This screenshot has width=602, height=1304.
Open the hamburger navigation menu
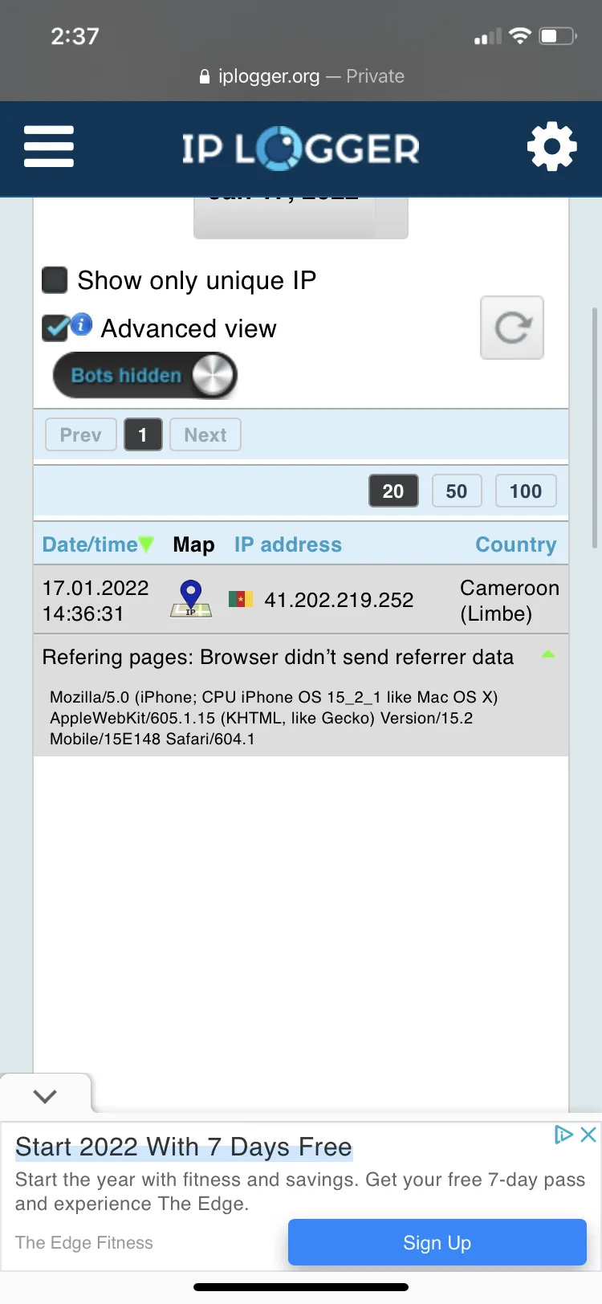point(49,146)
